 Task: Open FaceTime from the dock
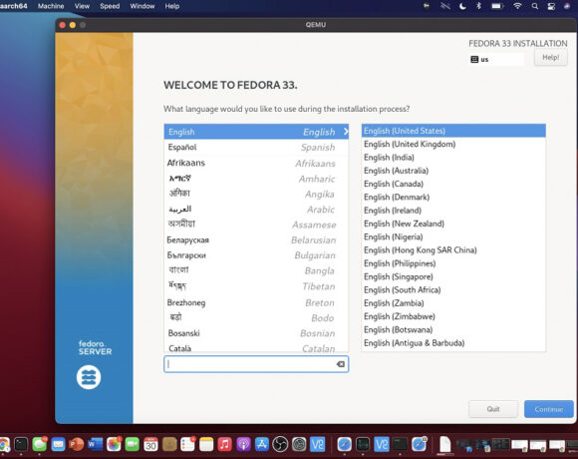click(x=132, y=444)
